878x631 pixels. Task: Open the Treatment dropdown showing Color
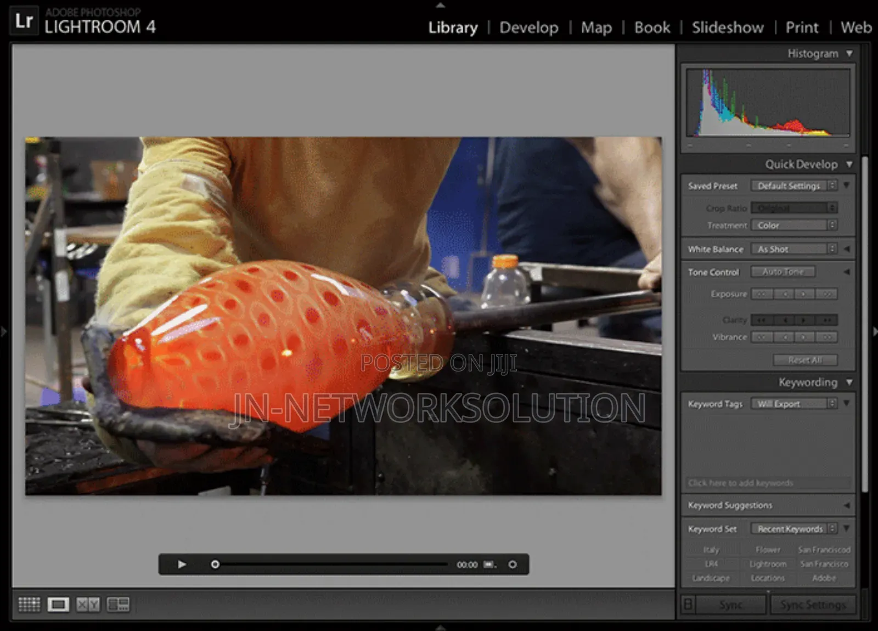pyautogui.click(x=794, y=225)
